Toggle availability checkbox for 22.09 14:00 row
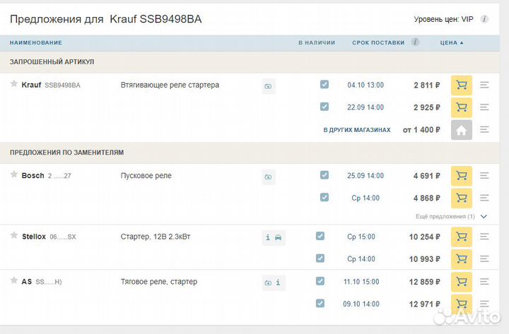This screenshot has width=509, height=334. (x=324, y=107)
